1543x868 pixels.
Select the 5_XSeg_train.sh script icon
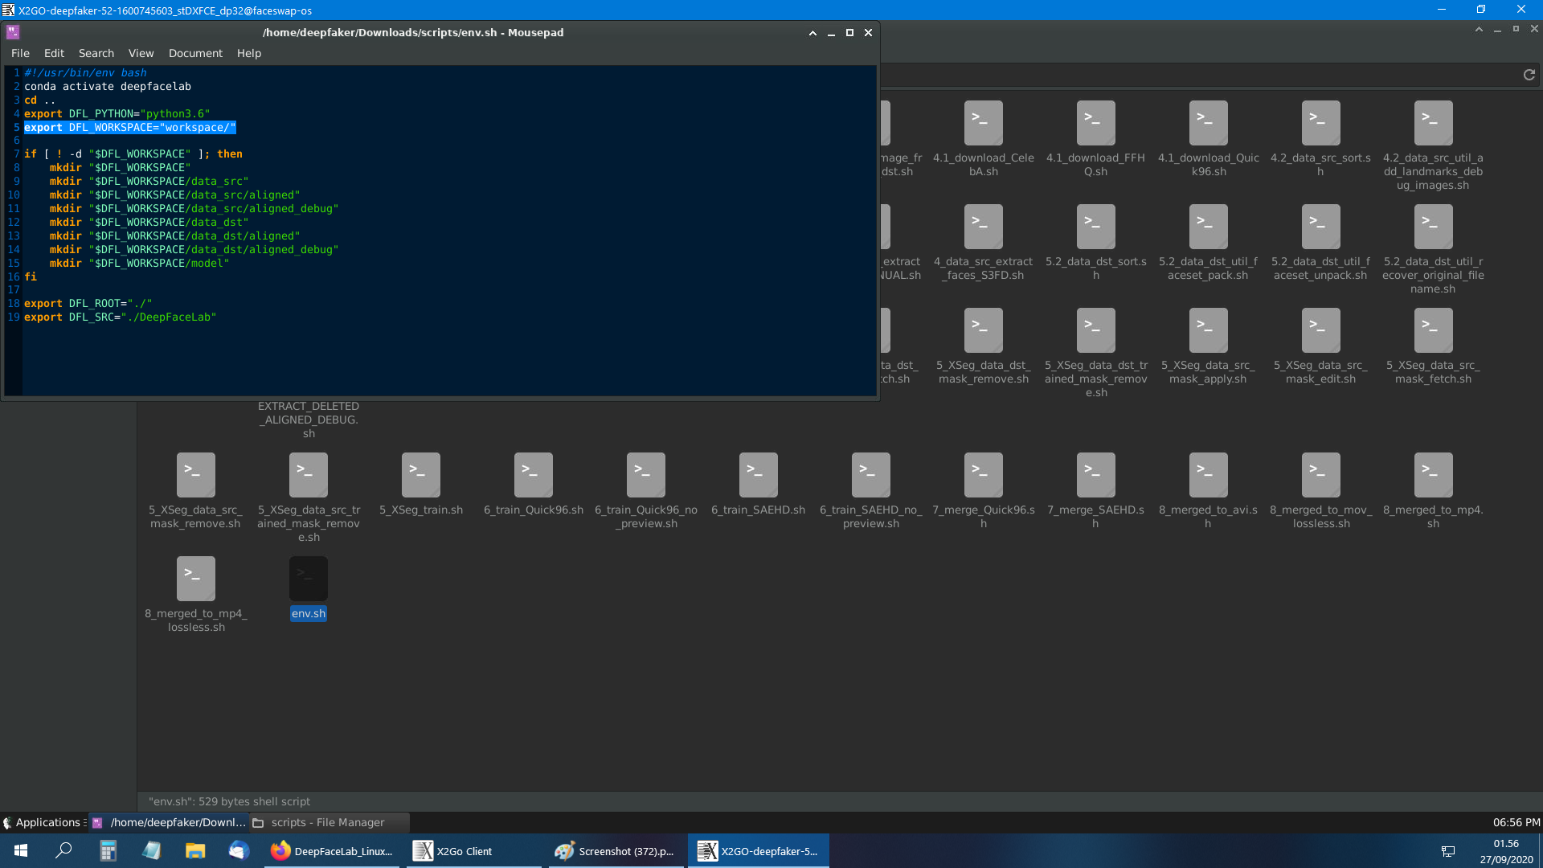tap(420, 474)
